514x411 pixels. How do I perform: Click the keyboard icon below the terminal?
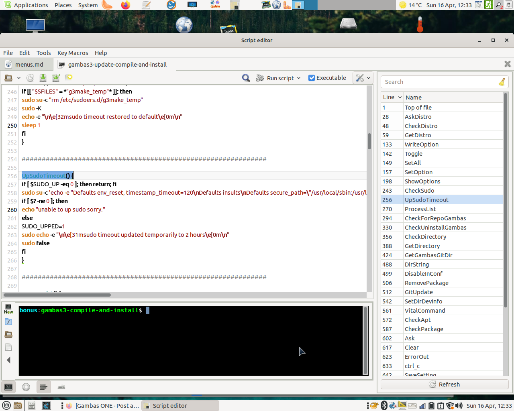61,387
